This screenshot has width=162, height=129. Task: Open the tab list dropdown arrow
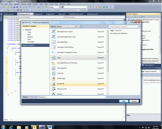pos(124,14)
